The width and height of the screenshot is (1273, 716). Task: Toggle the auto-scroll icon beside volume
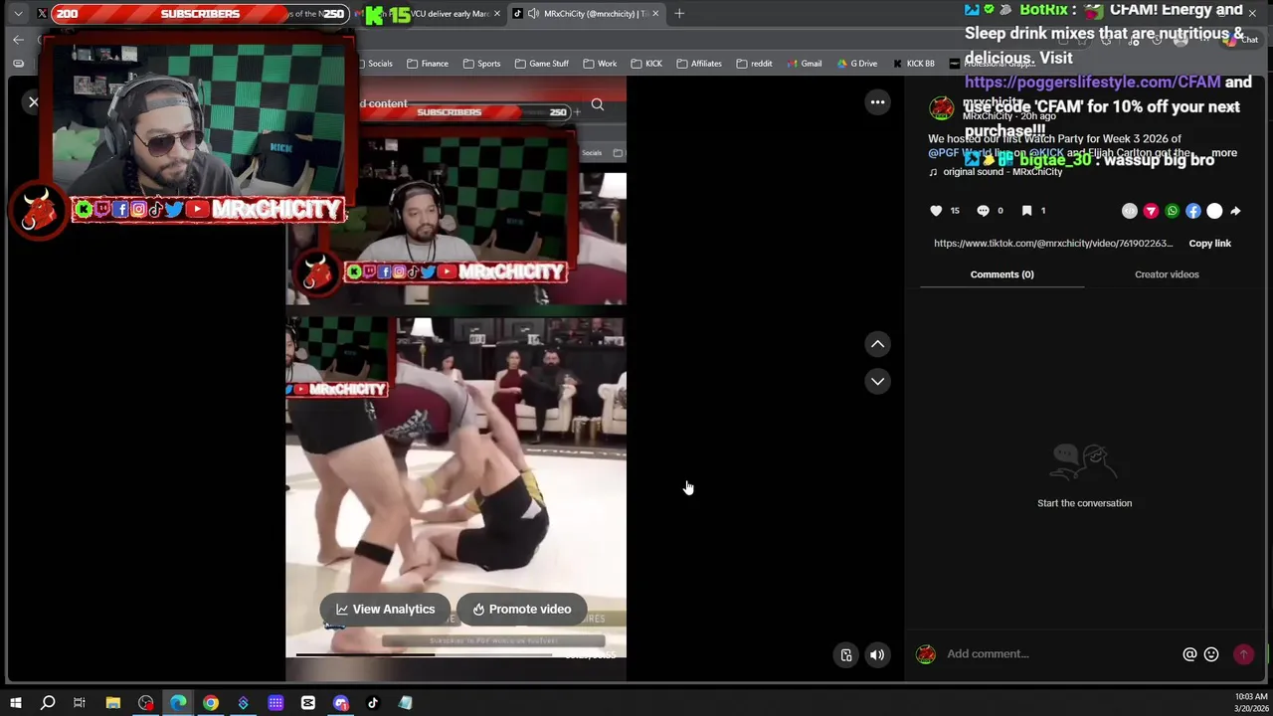[x=845, y=654]
